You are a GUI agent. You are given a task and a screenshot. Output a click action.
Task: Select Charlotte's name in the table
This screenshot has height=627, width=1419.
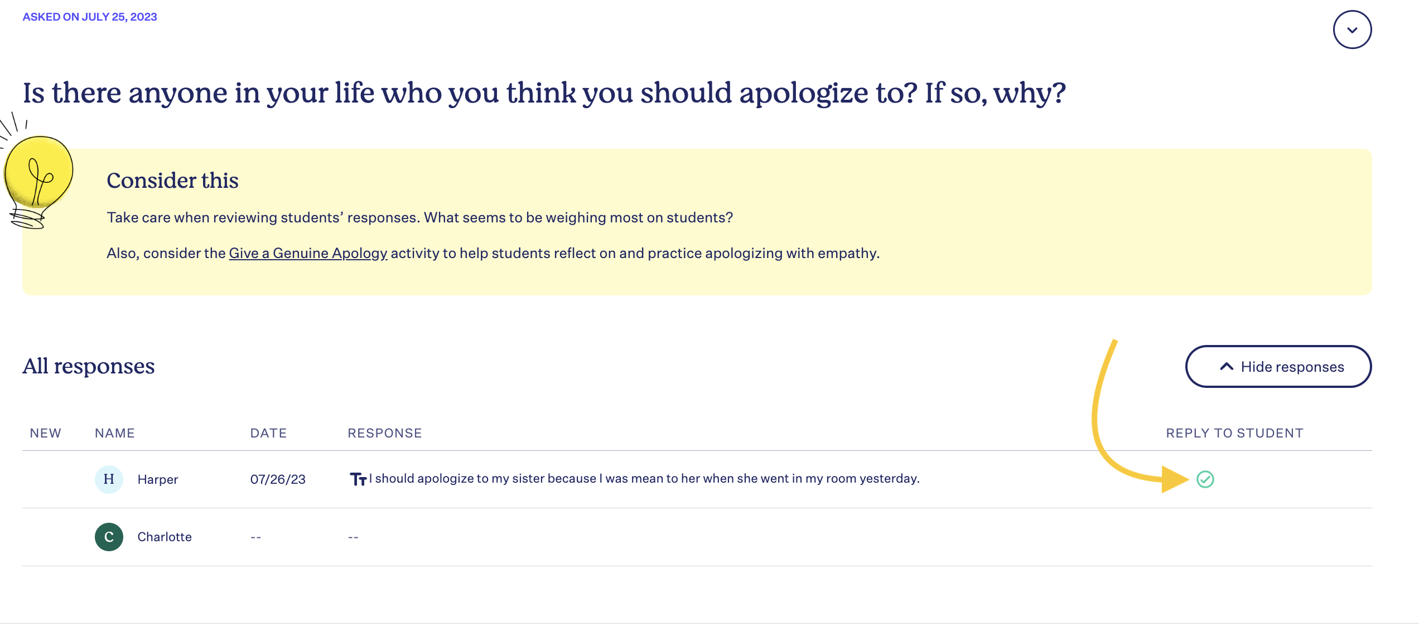coord(165,537)
